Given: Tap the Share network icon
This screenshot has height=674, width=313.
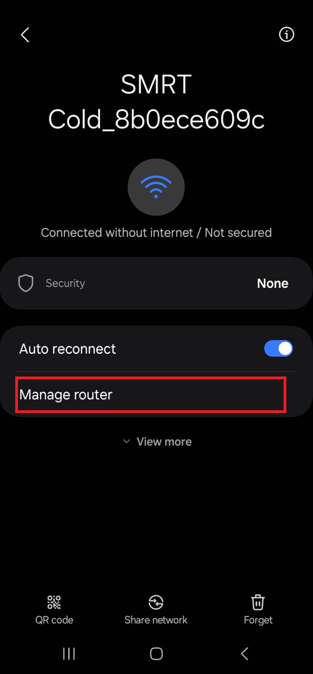Looking at the screenshot, I should click(156, 602).
